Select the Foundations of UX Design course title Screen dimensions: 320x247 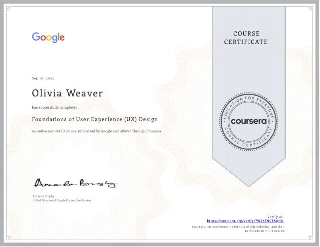click(x=95, y=119)
